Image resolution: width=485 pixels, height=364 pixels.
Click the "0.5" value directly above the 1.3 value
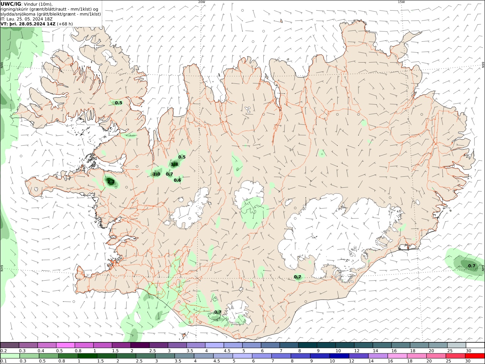pos(182,157)
